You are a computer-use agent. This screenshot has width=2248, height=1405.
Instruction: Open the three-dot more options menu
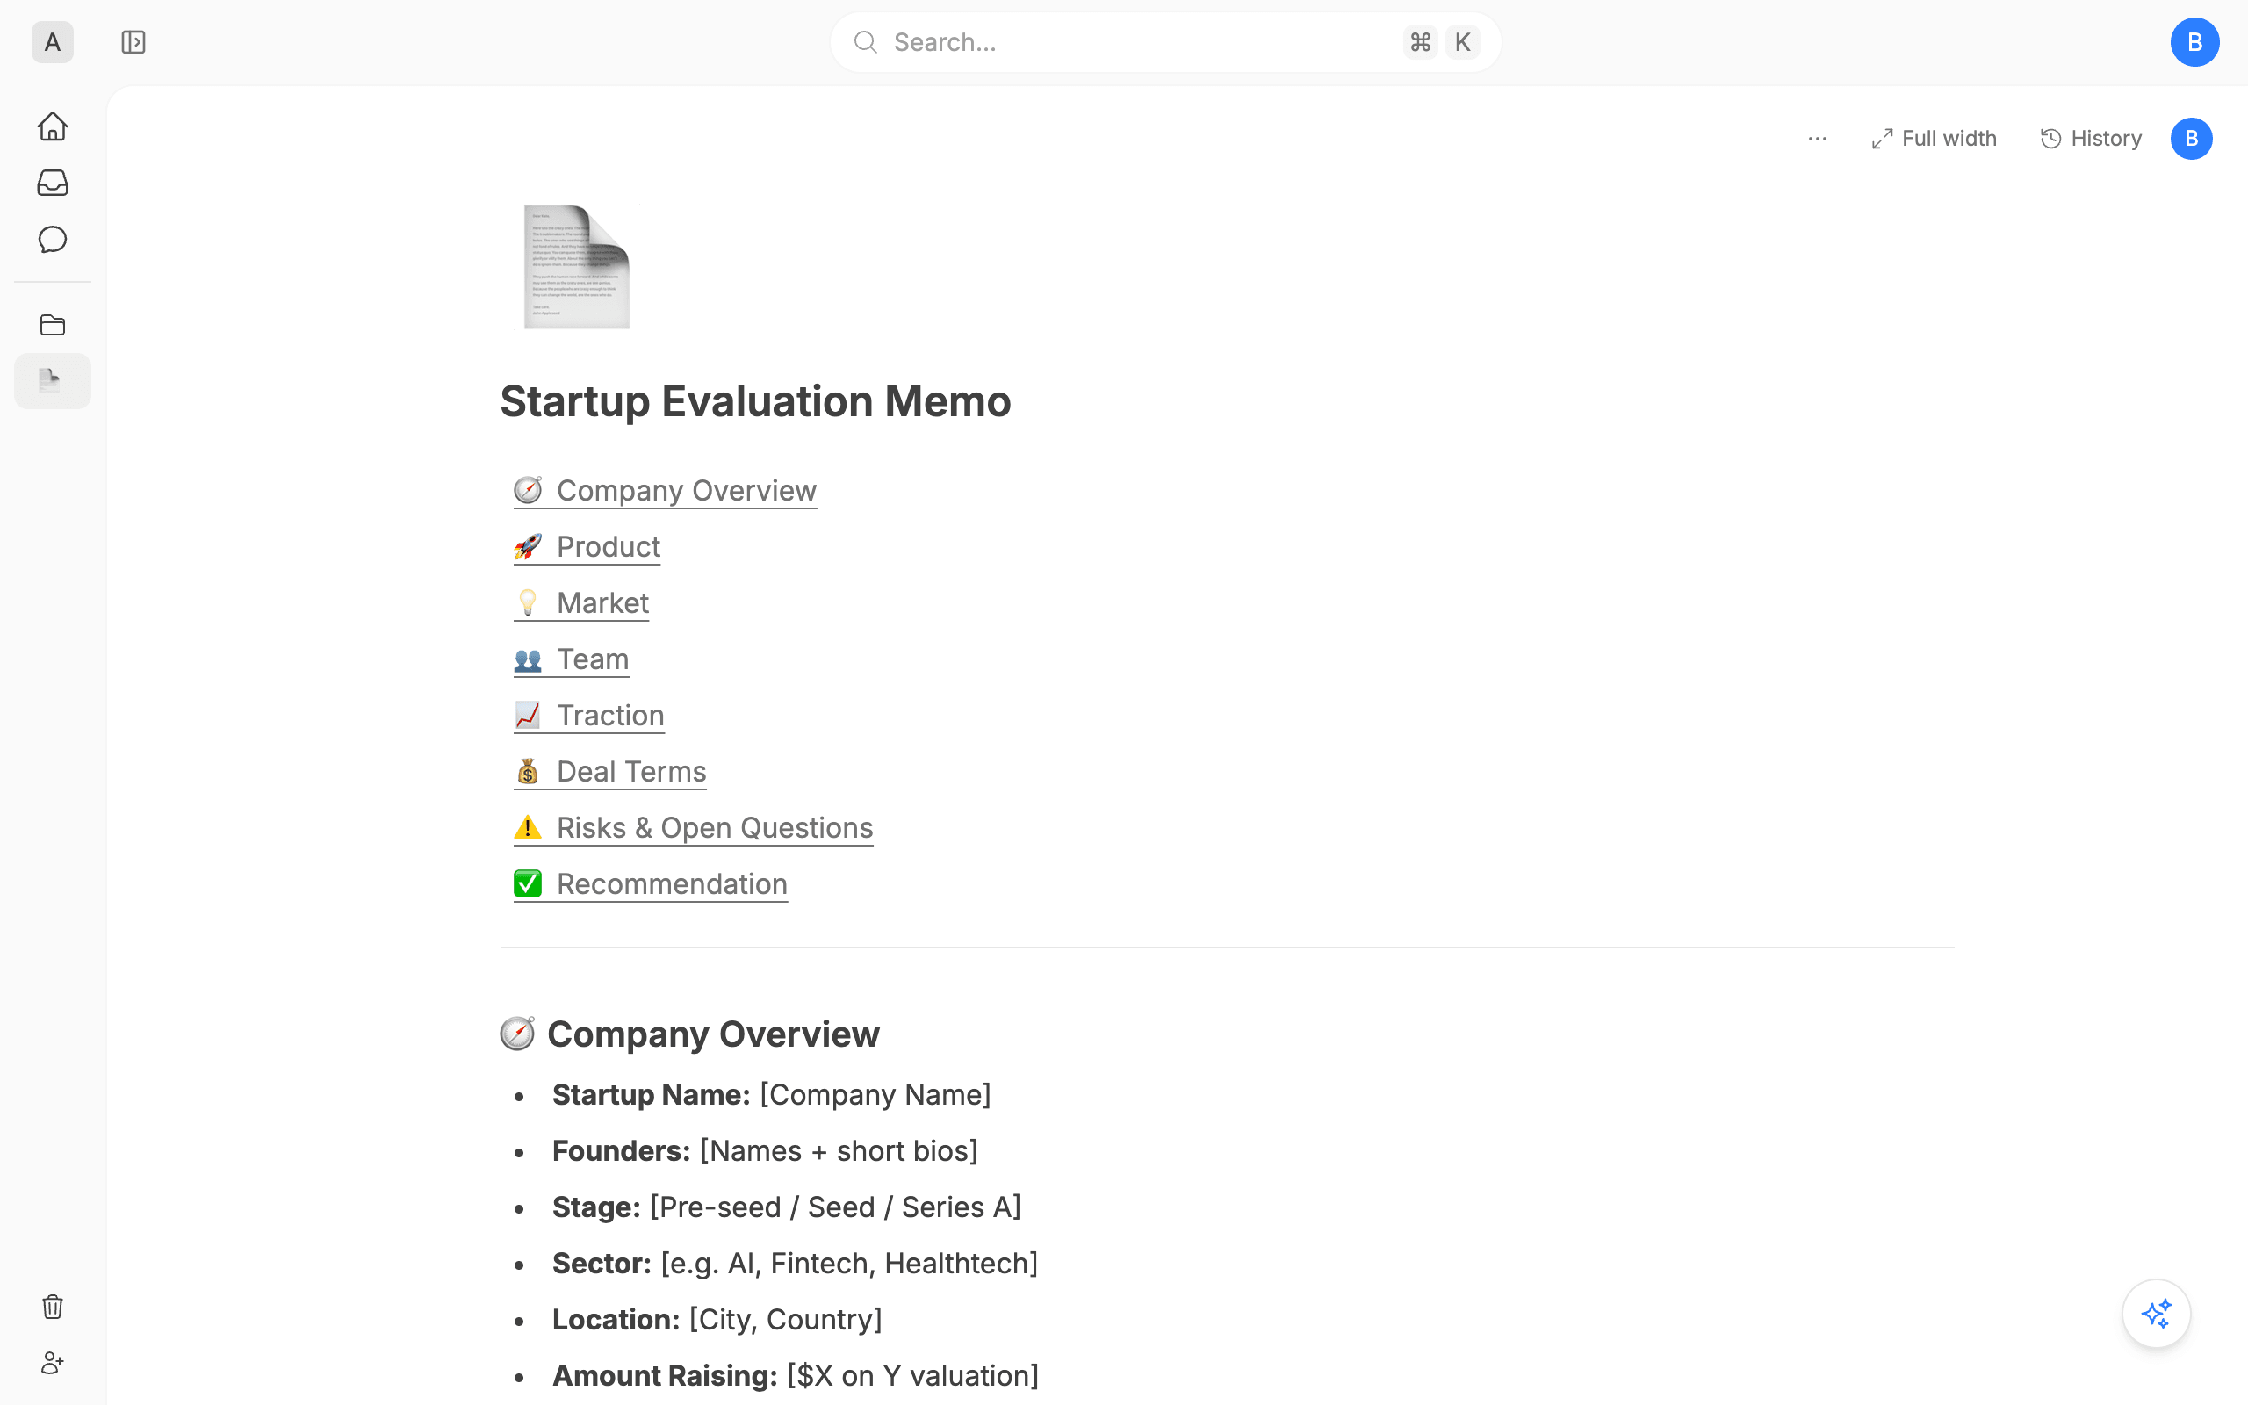1817,139
